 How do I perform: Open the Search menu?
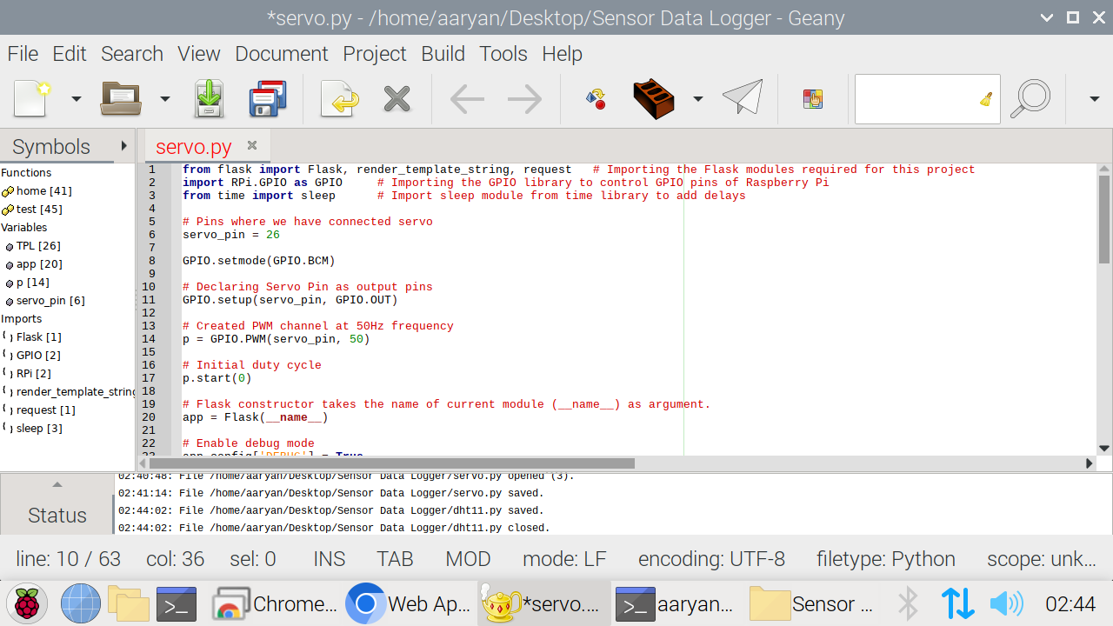point(132,54)
